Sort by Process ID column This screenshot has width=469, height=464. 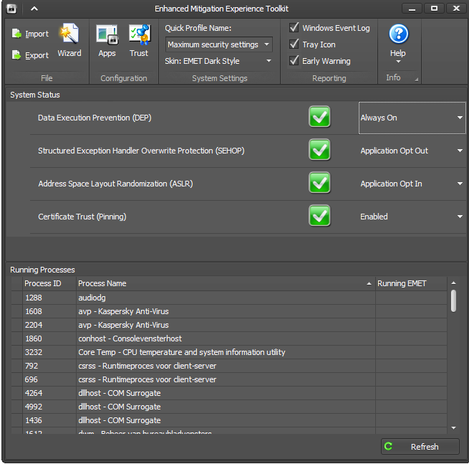[49, 283]
